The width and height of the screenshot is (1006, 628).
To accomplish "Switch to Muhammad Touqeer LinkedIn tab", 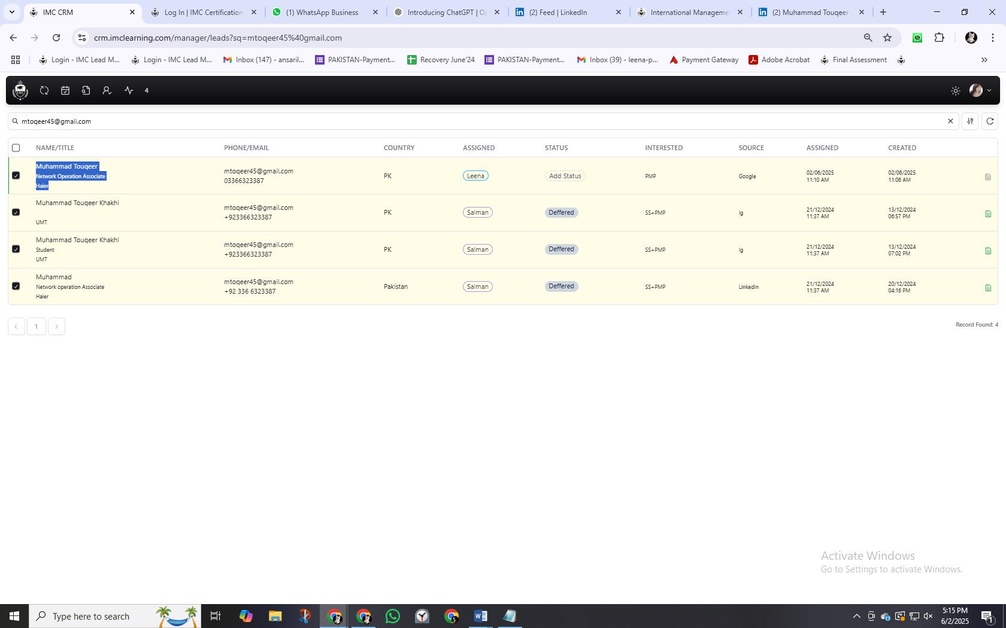I will 811,12.
